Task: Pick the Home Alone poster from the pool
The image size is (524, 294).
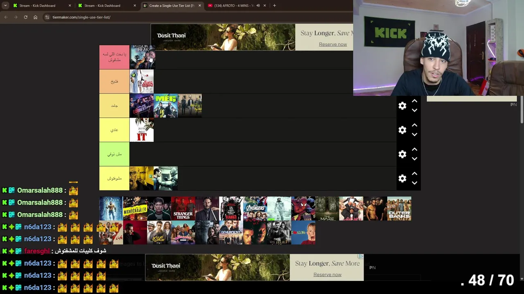Action: click(303, 233)
